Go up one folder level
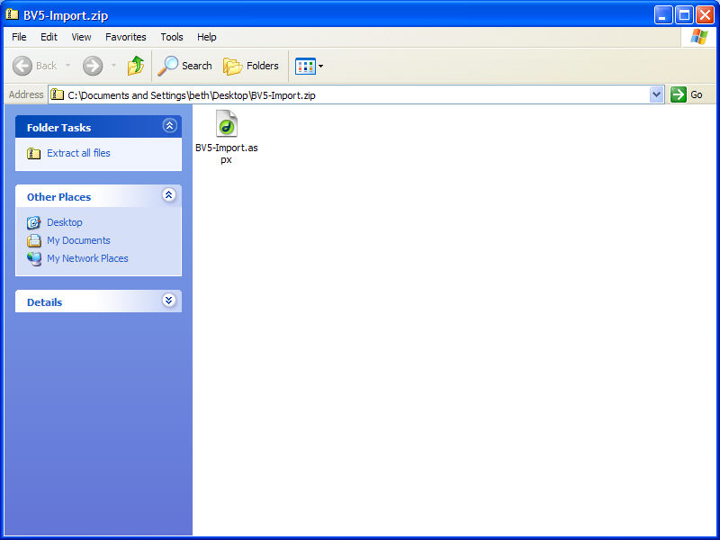 [x=136, y=66]
